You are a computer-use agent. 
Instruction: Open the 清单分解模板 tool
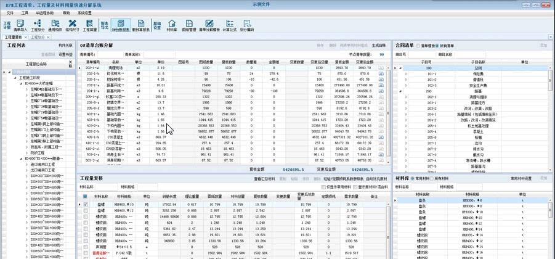[209, 25]
